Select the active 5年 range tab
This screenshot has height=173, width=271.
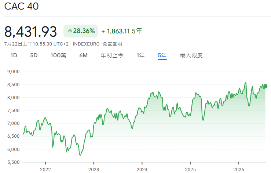tap(162, 55)
